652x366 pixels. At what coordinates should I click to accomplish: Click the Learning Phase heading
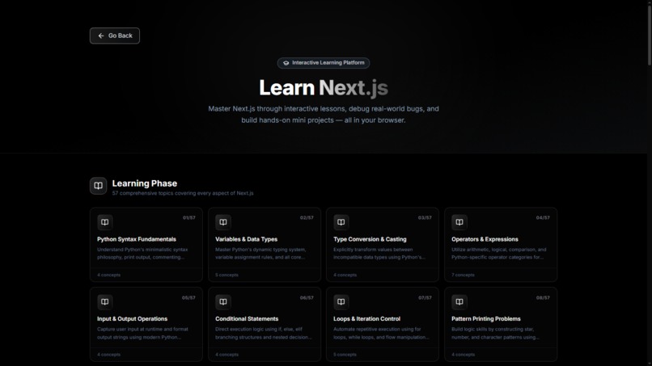click(x=145, y=183)
